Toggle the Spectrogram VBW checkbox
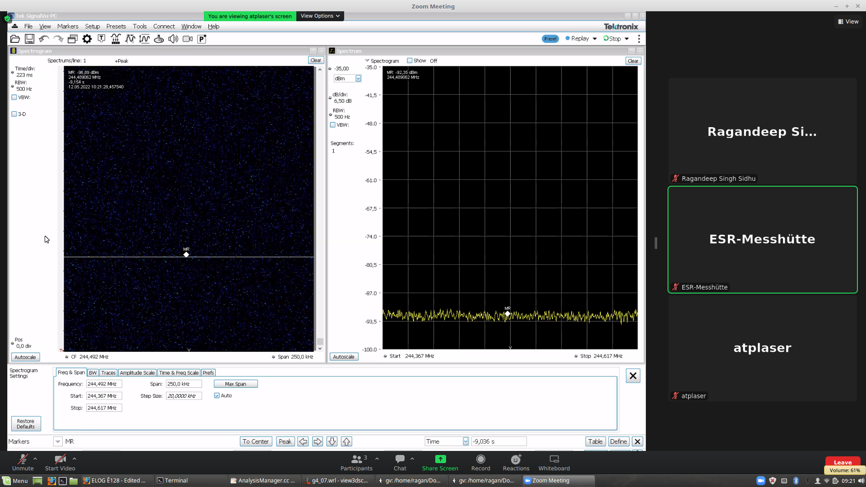 (x=14, y=97)
